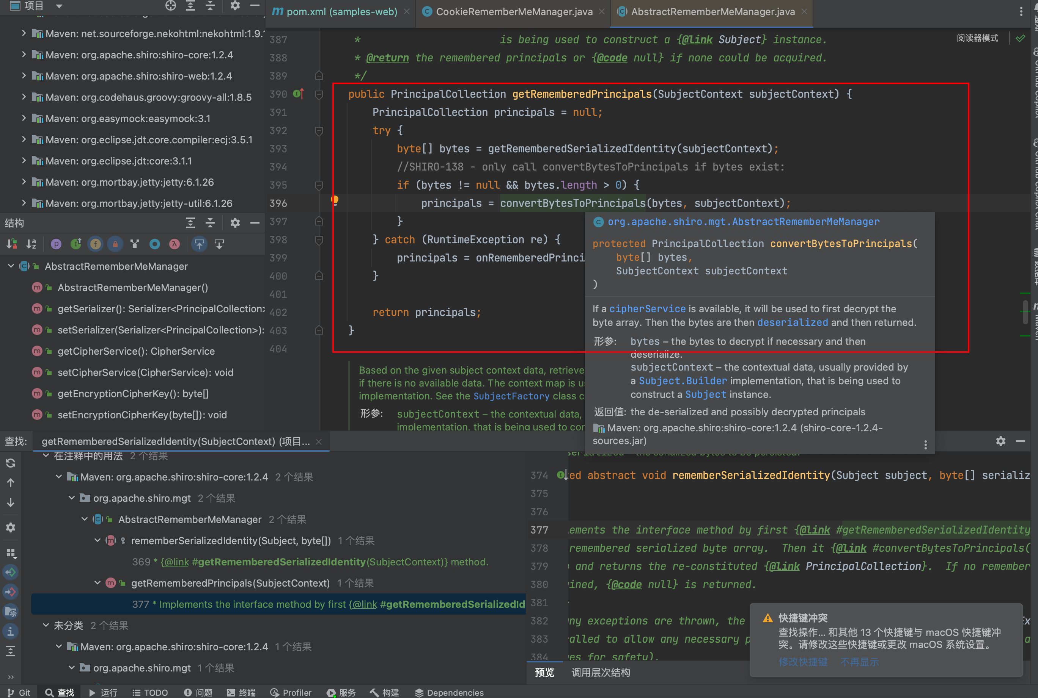
Task: Collapse AbstractRememberMeManager node in Structure
Action: point(11,266)
